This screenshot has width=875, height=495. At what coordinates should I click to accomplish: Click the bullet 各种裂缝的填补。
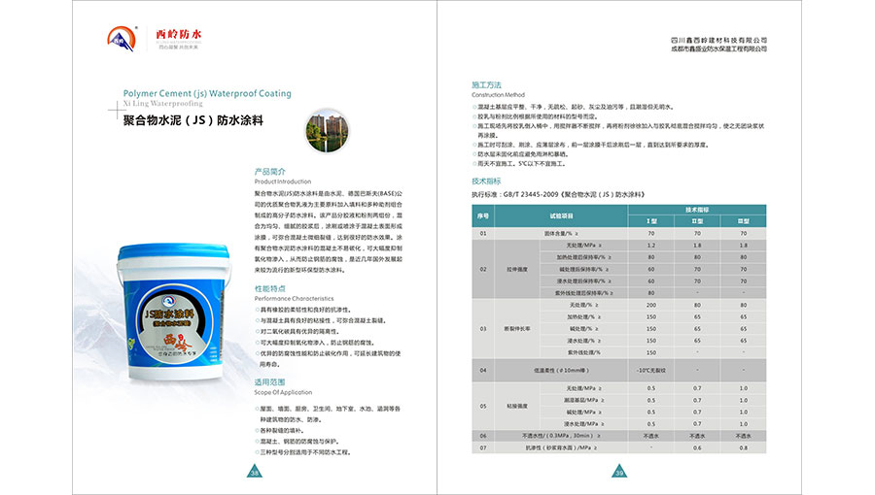coord(280,430)
